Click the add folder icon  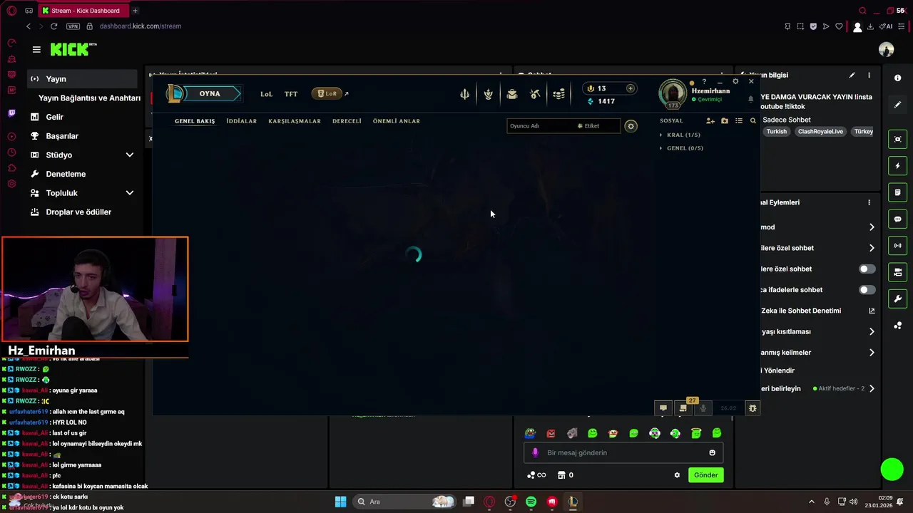[725, 121]
